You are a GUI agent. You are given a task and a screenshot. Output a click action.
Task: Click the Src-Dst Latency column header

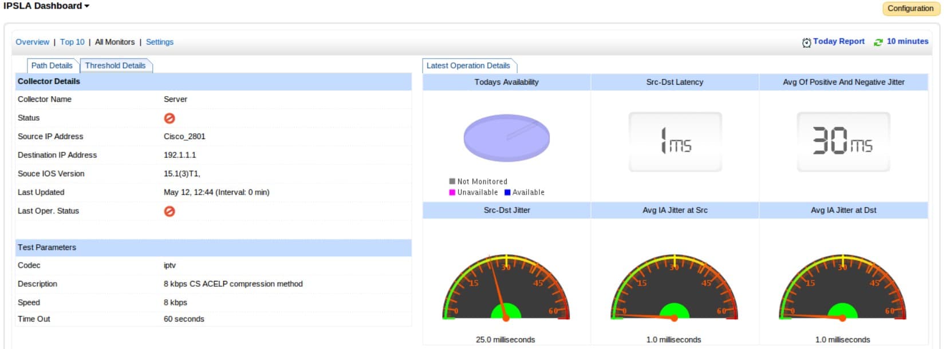click(x=675, y=82)
